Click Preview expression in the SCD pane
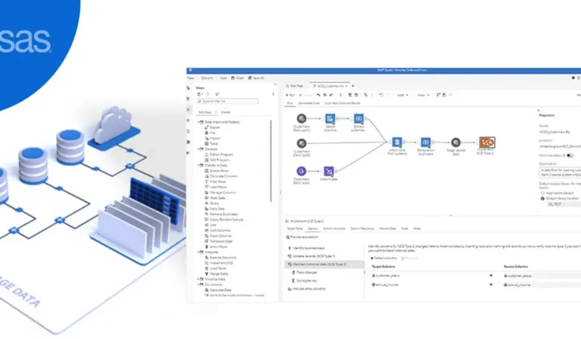581x339 pixels. click(x=302, y=237)
